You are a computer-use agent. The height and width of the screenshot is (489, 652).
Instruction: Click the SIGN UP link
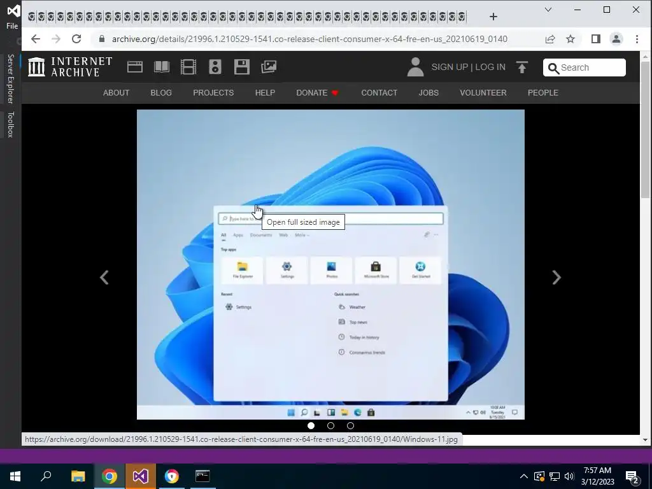pos(450,67)
